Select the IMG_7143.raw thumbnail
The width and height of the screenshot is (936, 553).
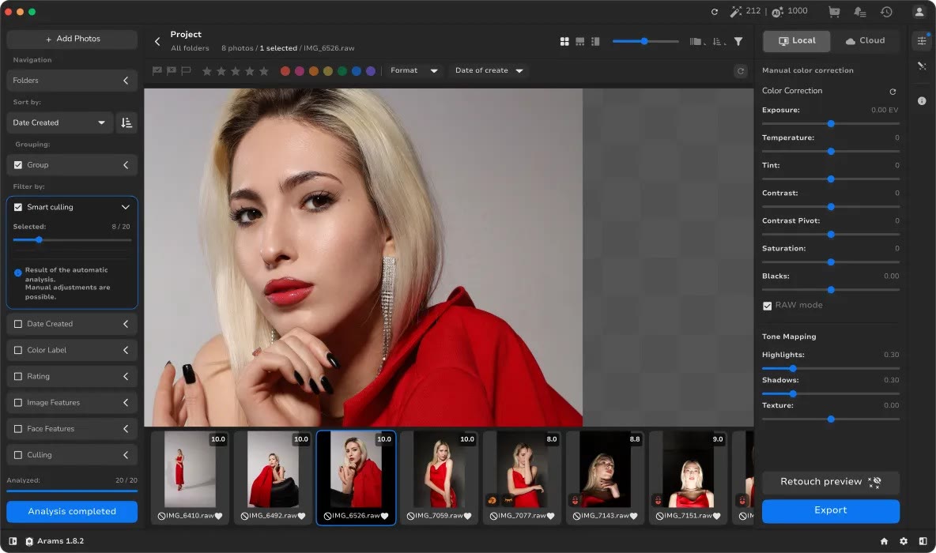pos(605,477)
